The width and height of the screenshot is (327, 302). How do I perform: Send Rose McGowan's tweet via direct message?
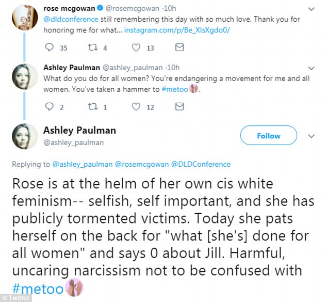(x=179, y=47)
